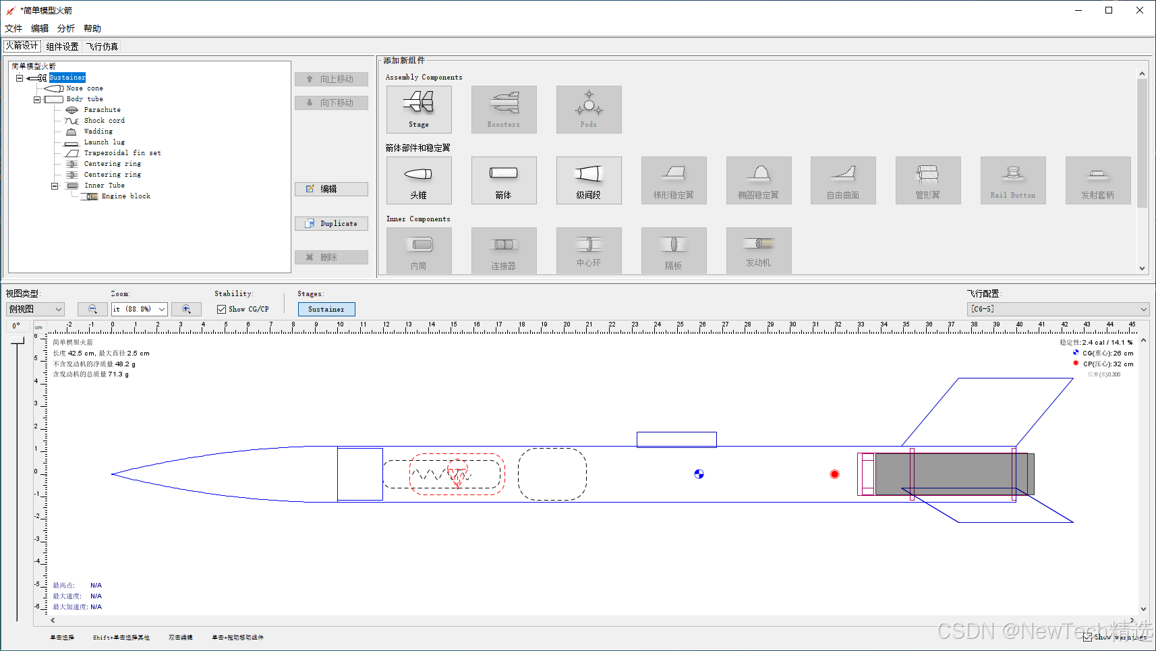
Task: Add a Centering ring component (中心环)
Action: coord(589,250)
